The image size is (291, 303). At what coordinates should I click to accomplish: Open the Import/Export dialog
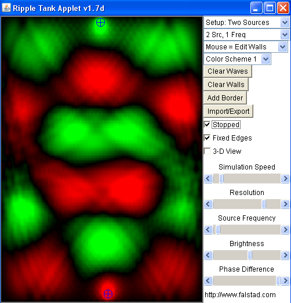[x=228, y=111]
